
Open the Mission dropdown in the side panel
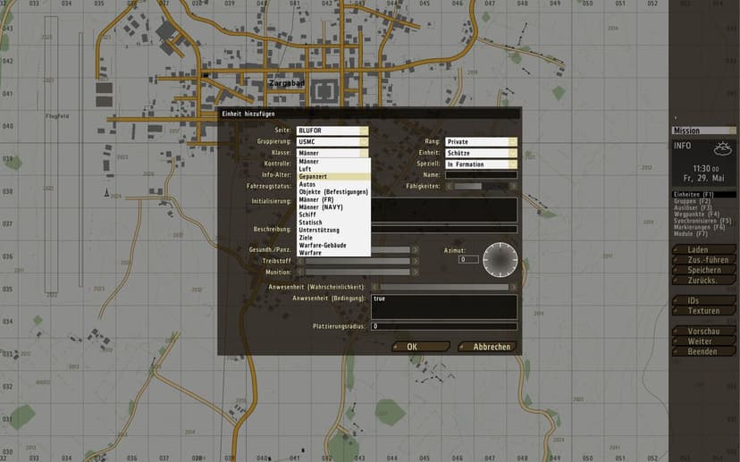coord(703,130)
